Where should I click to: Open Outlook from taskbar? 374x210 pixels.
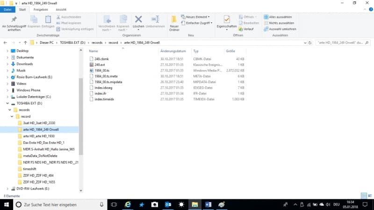pos(168,204)
